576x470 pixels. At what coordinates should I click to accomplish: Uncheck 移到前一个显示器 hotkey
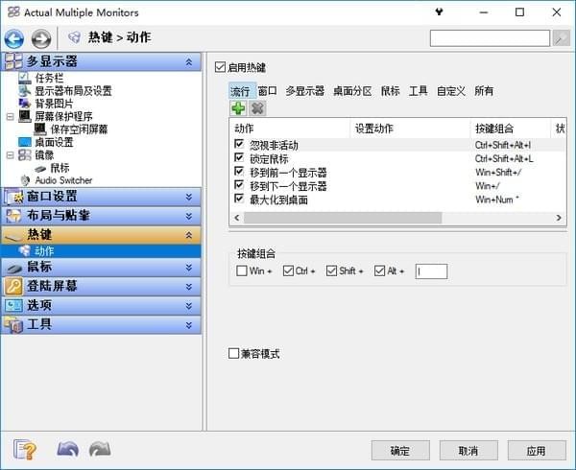pos(239,171)
